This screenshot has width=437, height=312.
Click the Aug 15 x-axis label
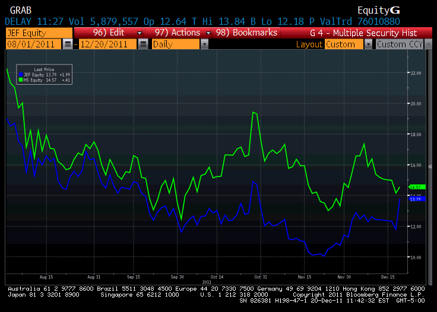coord(46,277)
